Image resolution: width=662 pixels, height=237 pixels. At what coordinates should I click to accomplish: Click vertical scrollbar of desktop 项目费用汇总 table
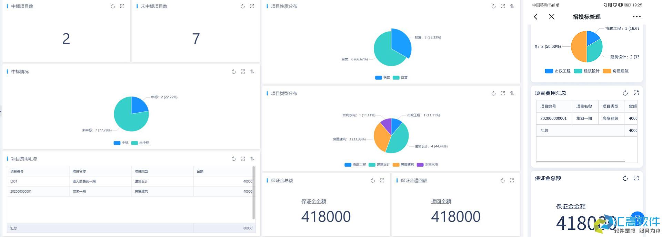click(254, 193)
